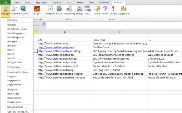This screenshot has width=182, height=113.
Task: Switch to the Developer tab
Action: 104,2
